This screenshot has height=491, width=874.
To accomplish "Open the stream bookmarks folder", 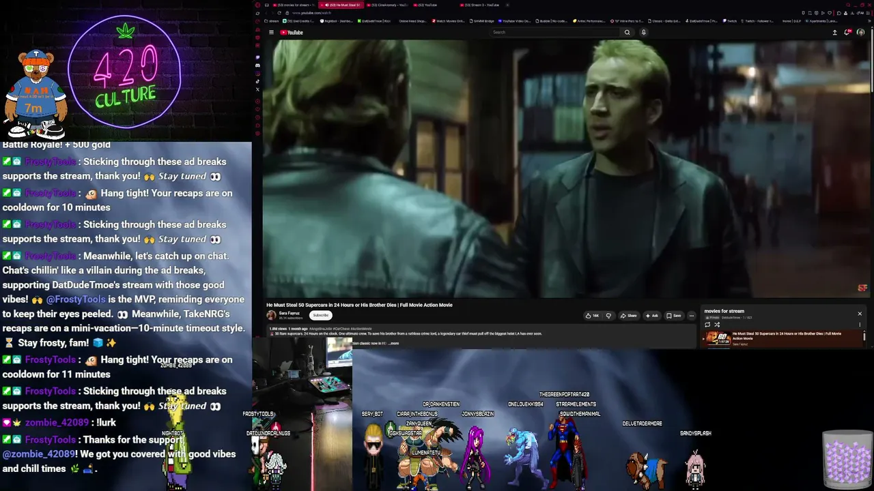I will pos(272,21).
